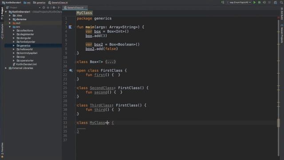Expand the out folder arrow
Screen dimensions: 284x160
click(10, 23)
